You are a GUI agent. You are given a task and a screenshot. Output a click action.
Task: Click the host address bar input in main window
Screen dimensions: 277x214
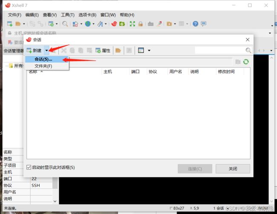coord(138,33)
